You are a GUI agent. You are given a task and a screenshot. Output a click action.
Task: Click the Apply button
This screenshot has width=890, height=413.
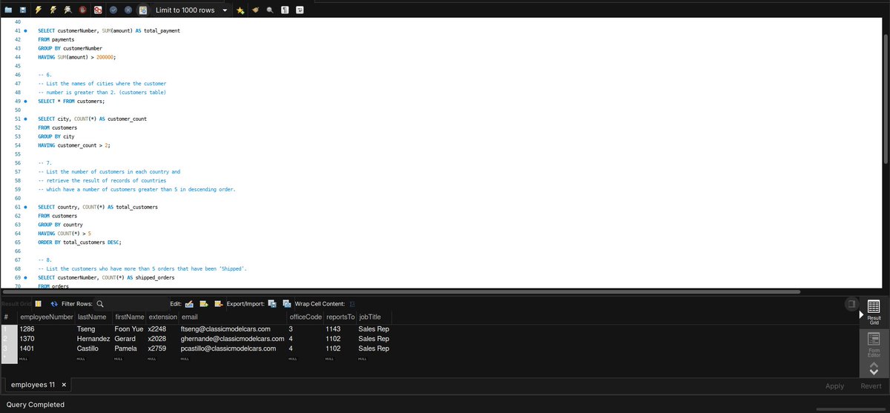(834, 386)
